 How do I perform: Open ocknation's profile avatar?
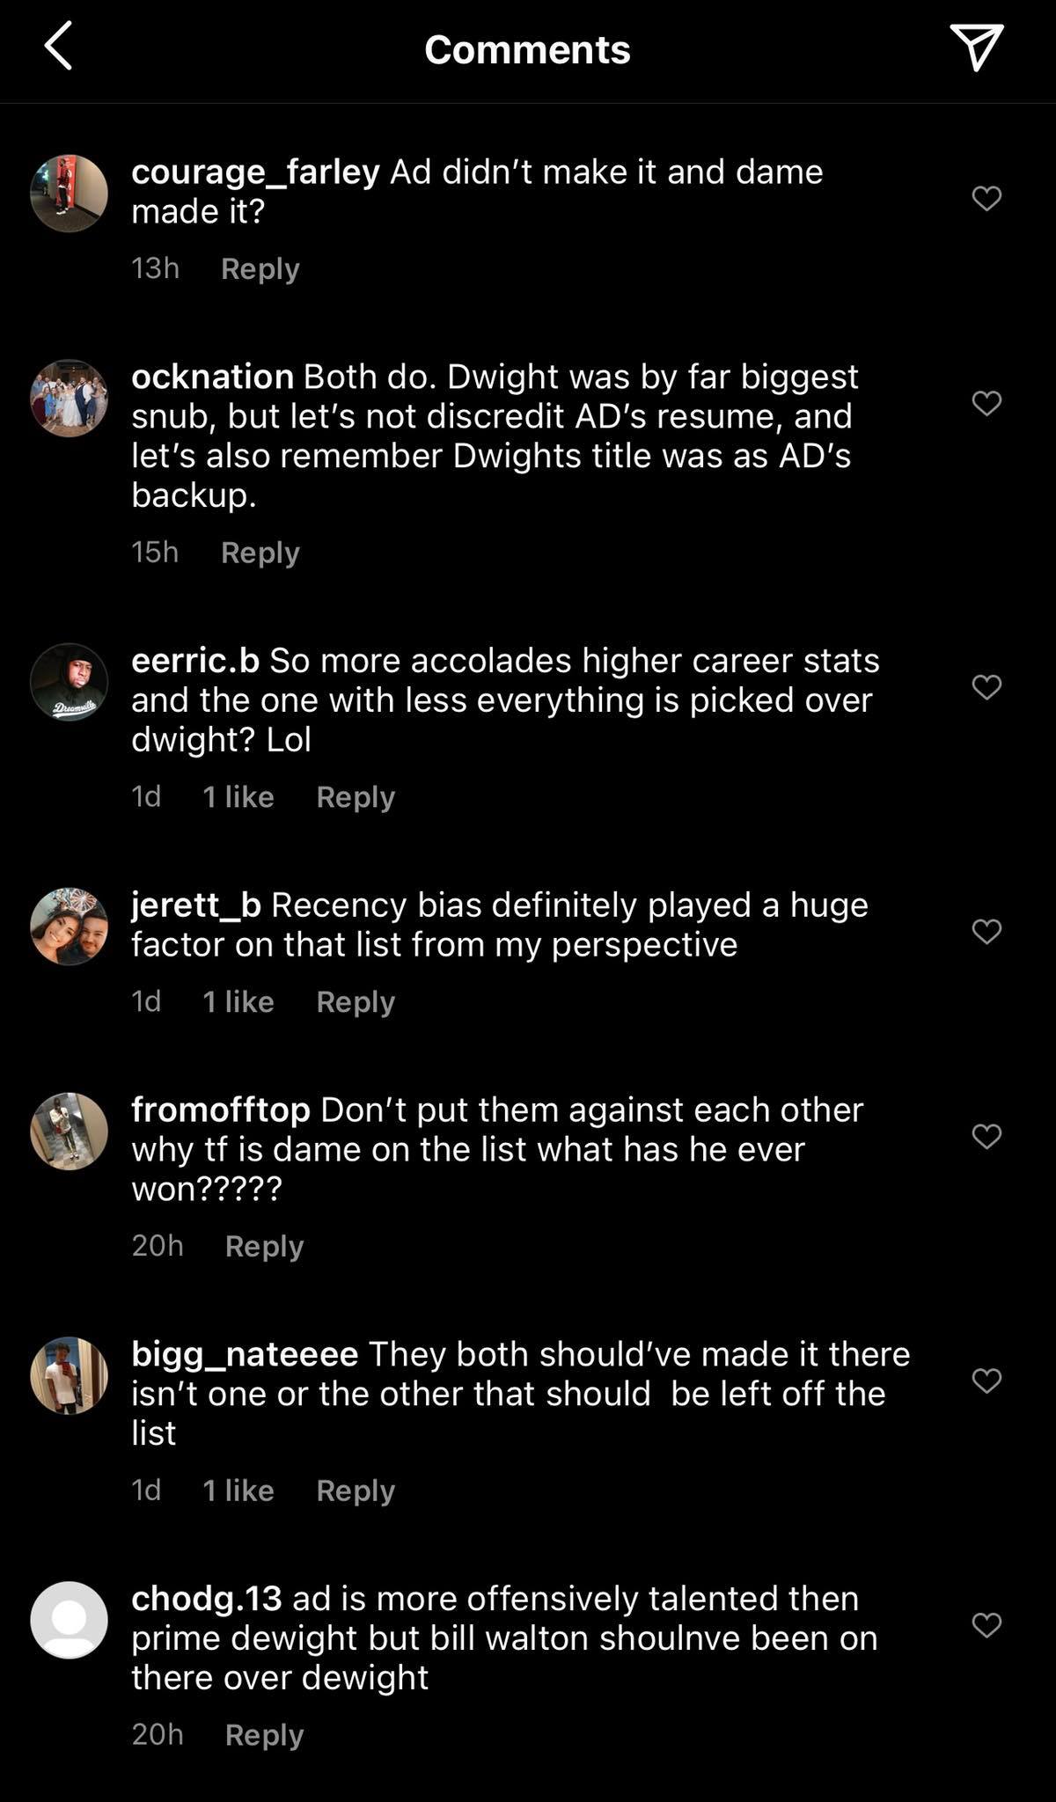point(69,398)
